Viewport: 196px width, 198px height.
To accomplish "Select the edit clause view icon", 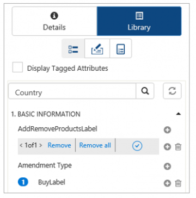I will [x=97, y=48].
